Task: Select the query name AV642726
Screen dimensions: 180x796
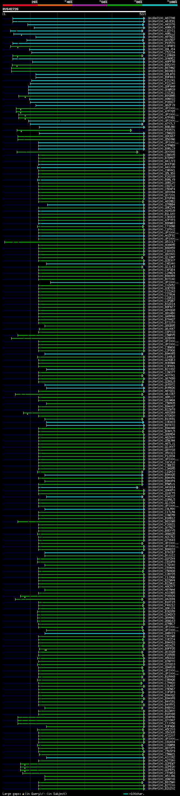Action: coord(10,9)
